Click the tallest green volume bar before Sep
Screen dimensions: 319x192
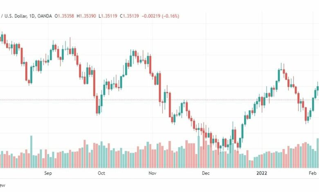point(31,152)
